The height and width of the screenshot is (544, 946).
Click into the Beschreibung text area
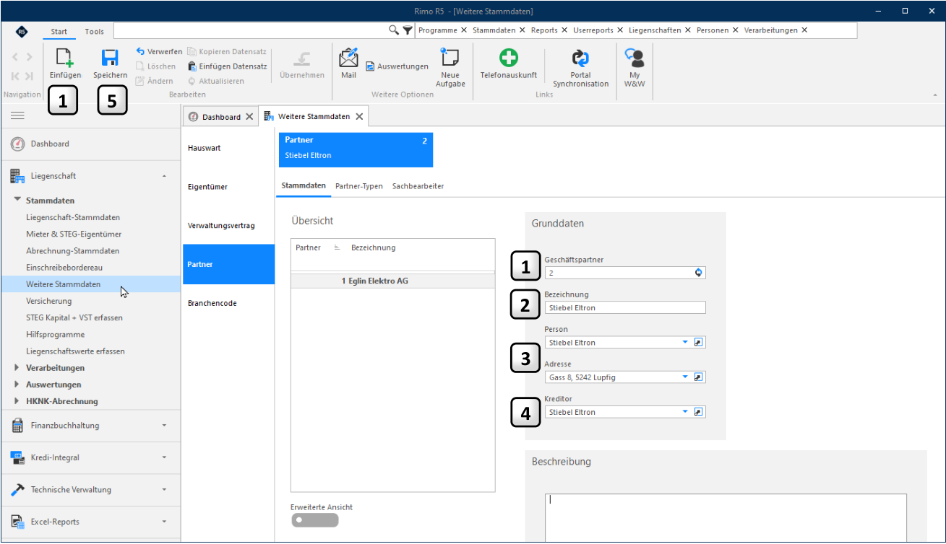pos(726,517)
